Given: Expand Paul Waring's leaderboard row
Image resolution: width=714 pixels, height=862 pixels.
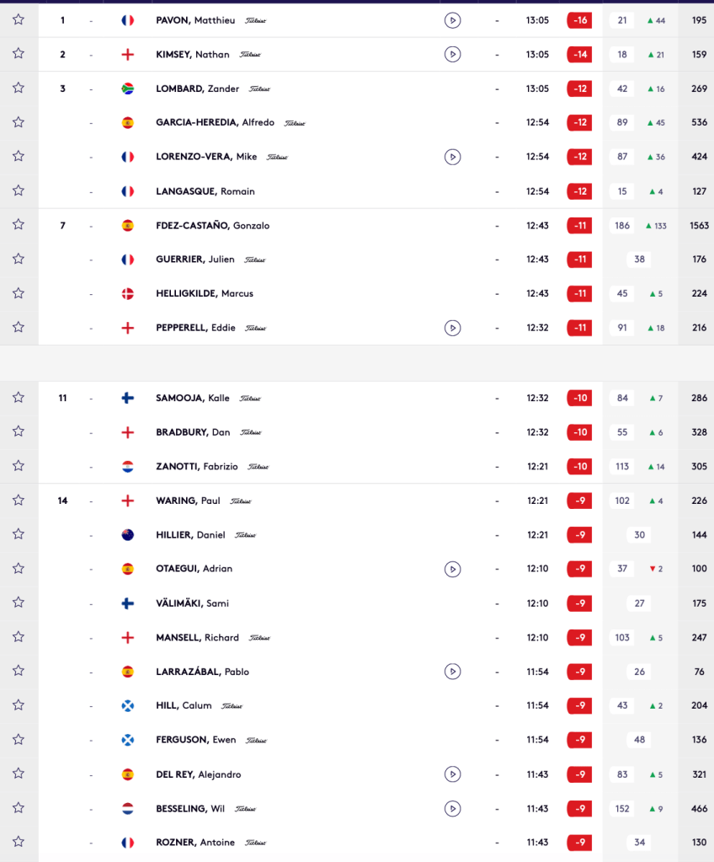Looking at the screenshot, I should [337, 501].
